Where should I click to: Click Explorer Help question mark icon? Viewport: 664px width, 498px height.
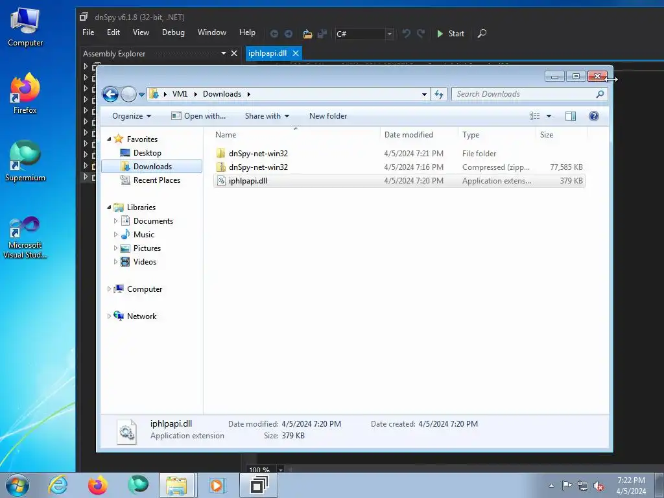(594, 116)
